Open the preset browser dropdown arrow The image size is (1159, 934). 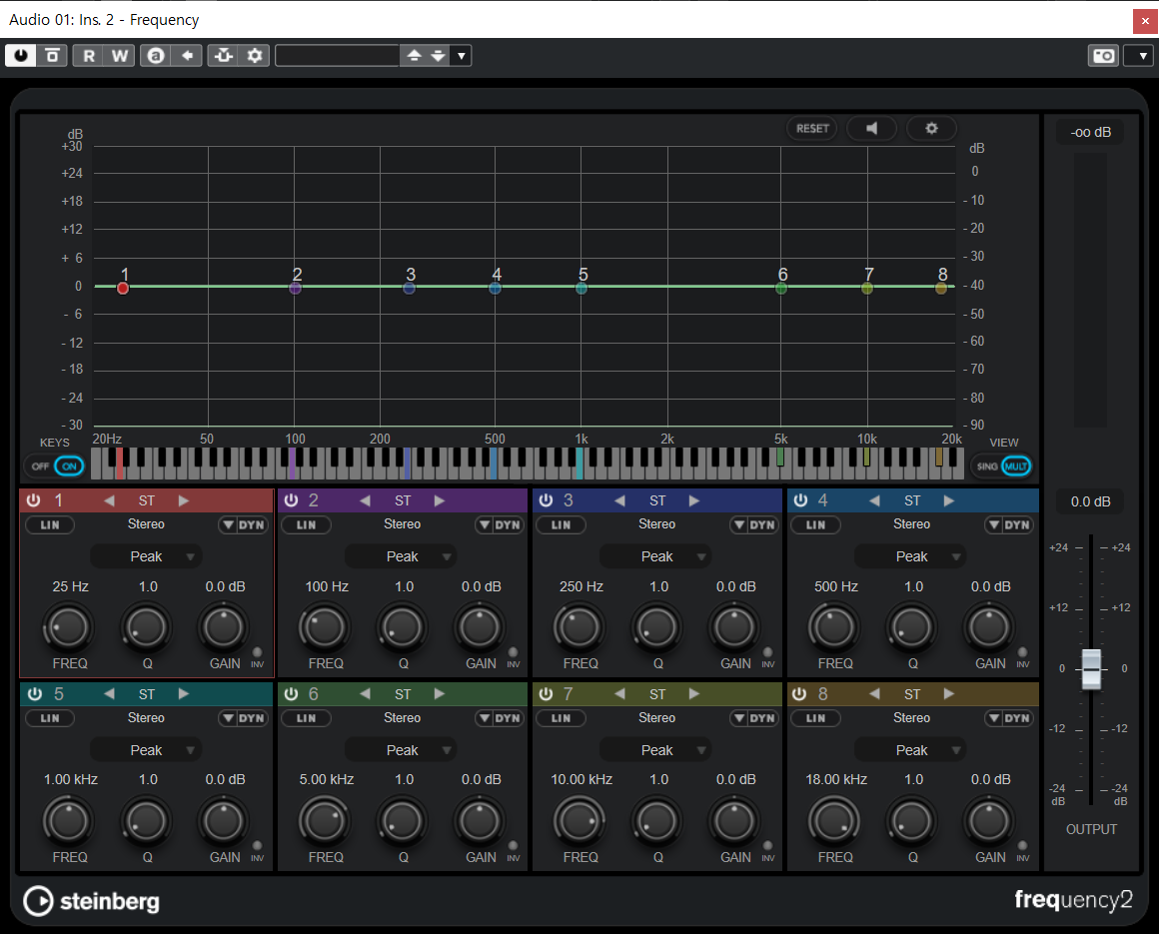tap(462, 55)
